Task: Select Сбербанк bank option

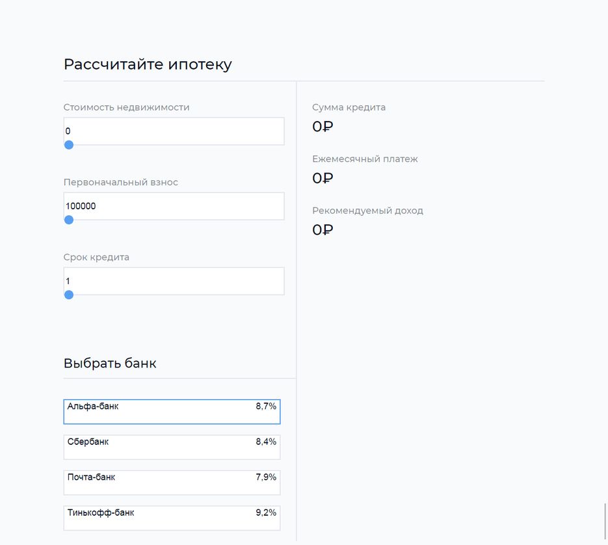Action: pos(172,447)
